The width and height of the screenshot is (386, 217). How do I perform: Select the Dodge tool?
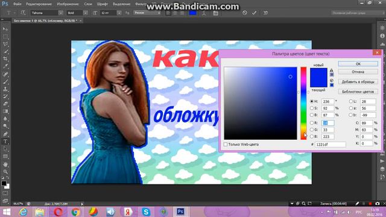(5, 127)
